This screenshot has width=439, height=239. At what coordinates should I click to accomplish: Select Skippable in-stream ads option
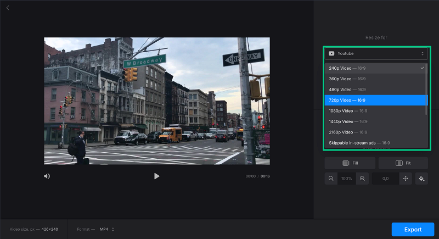pyautogui.click(x=375, y=143)
